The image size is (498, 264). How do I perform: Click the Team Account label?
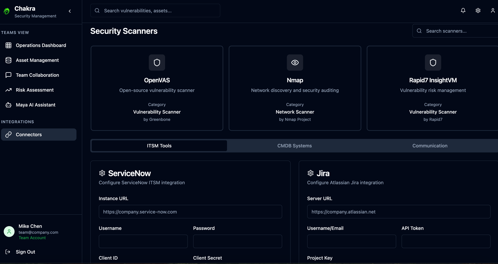[x=32, y=238]
